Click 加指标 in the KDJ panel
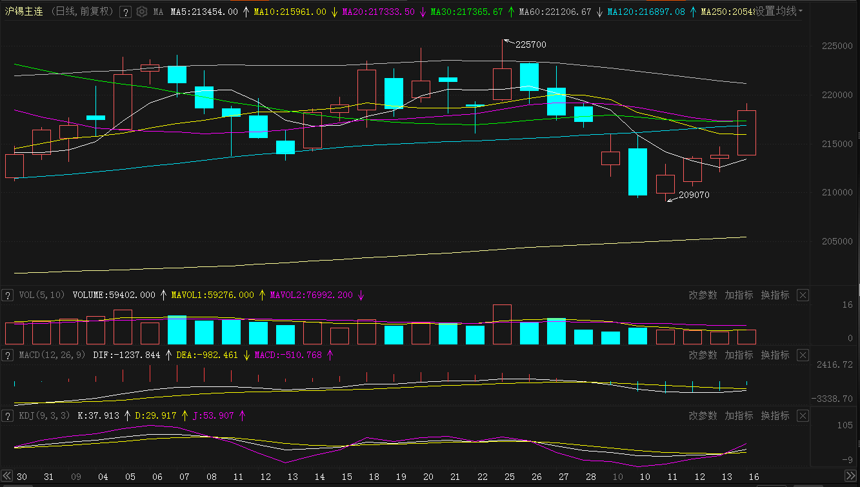 [739, 415]
